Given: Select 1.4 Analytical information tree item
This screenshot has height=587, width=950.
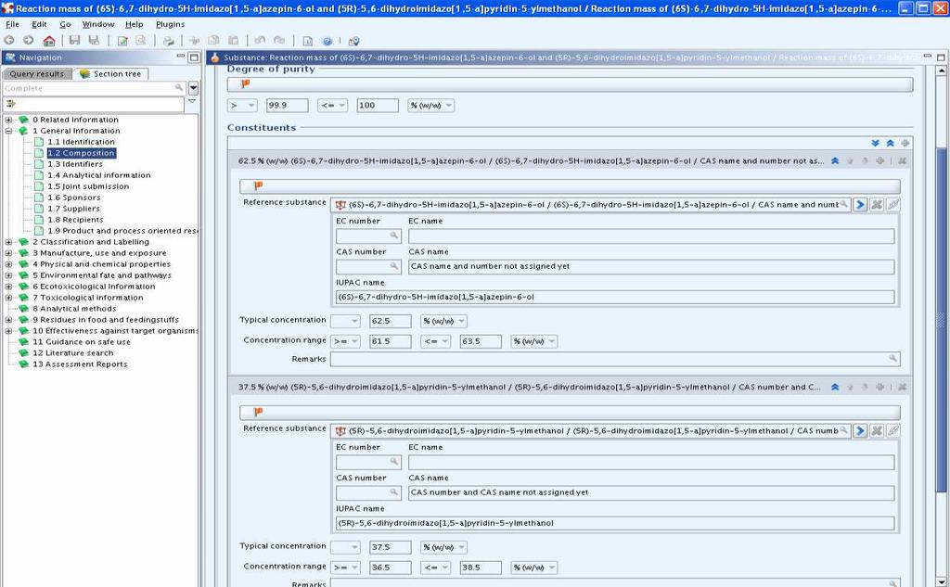Looking at the screenshot, I should point(99,175).
